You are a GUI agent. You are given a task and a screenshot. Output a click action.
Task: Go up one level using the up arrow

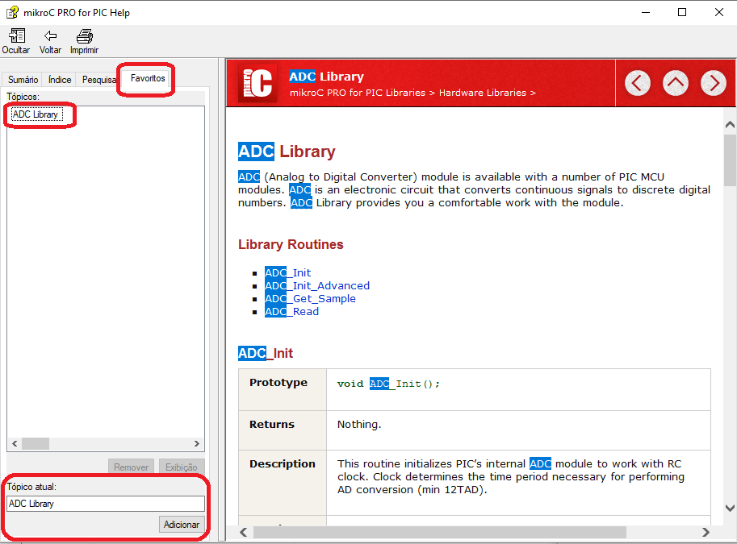point(676,82)
